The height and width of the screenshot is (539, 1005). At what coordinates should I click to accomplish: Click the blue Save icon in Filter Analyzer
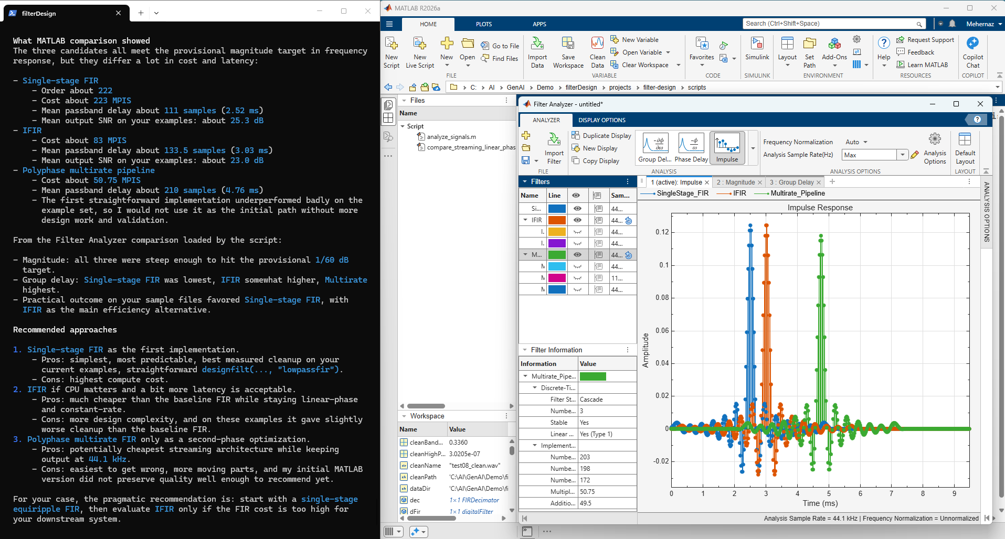[x=525, y=160]
